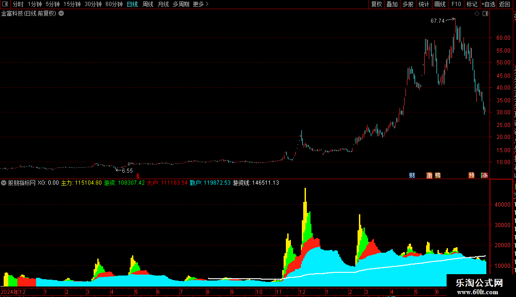The height and width of the screenshot is (297, 516).
Task: Expand the 更多 periods menu
Action: pyautogui.click(x=201, y=4)
